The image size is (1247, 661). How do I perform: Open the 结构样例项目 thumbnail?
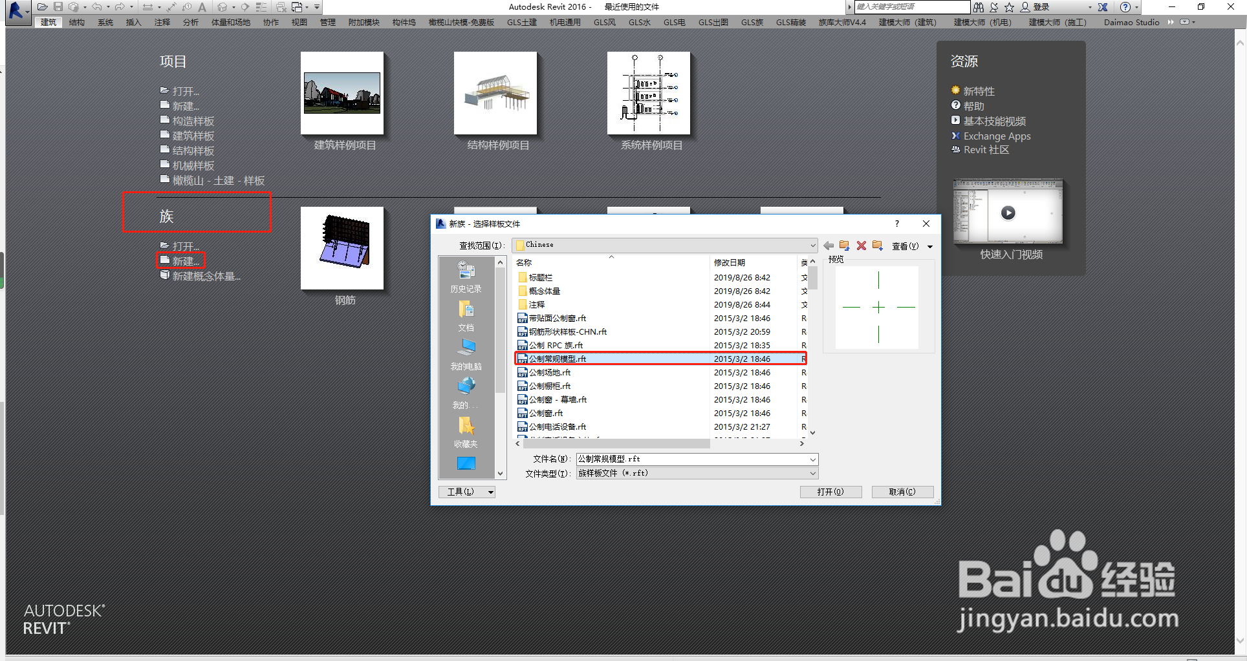point(495,93)
